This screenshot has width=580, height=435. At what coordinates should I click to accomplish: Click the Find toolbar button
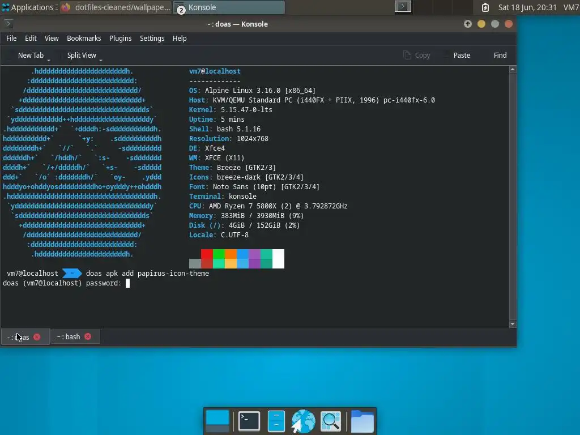[x=500, y=55]
